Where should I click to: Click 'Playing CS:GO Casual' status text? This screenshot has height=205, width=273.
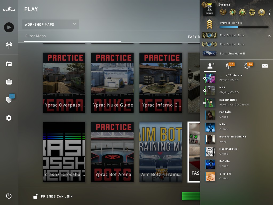click(234, 105)
